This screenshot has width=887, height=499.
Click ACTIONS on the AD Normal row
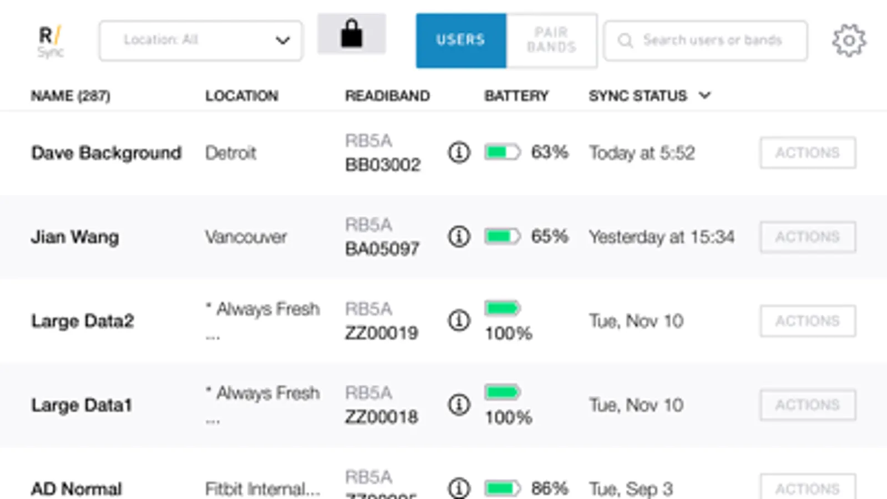point(807,488)
